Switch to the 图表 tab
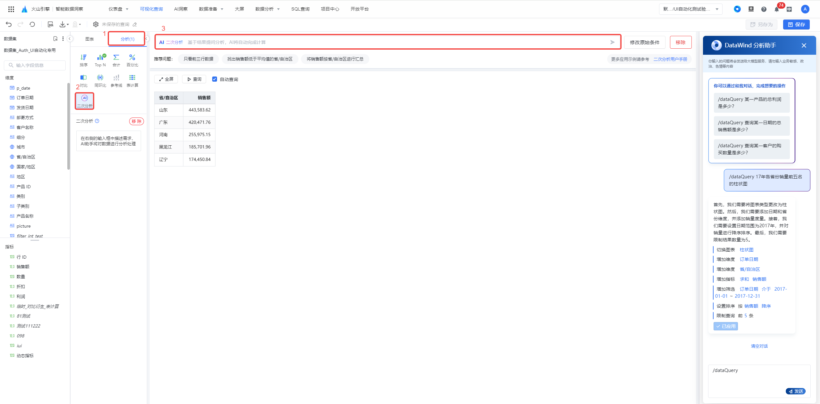Viewport: 820px width, 404px height. (89, 39)
